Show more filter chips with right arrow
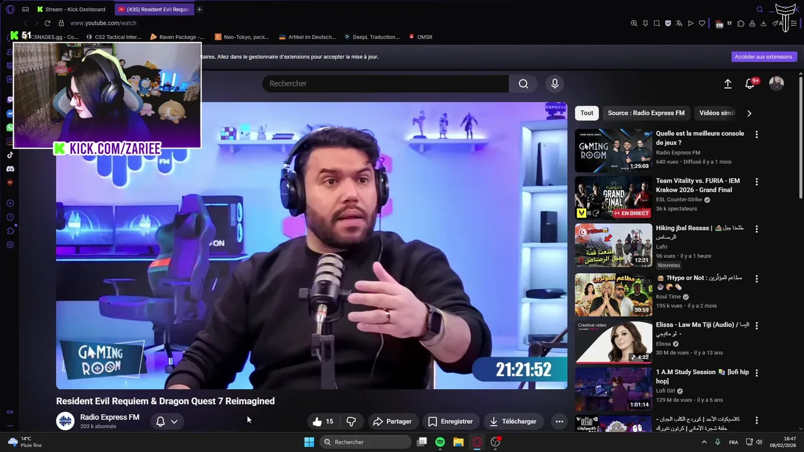 pyautogui.click(x=749, y=113)
